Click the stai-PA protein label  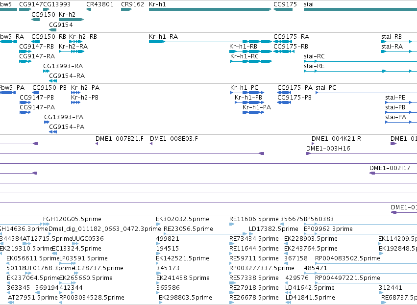click(x=396, y=117)
